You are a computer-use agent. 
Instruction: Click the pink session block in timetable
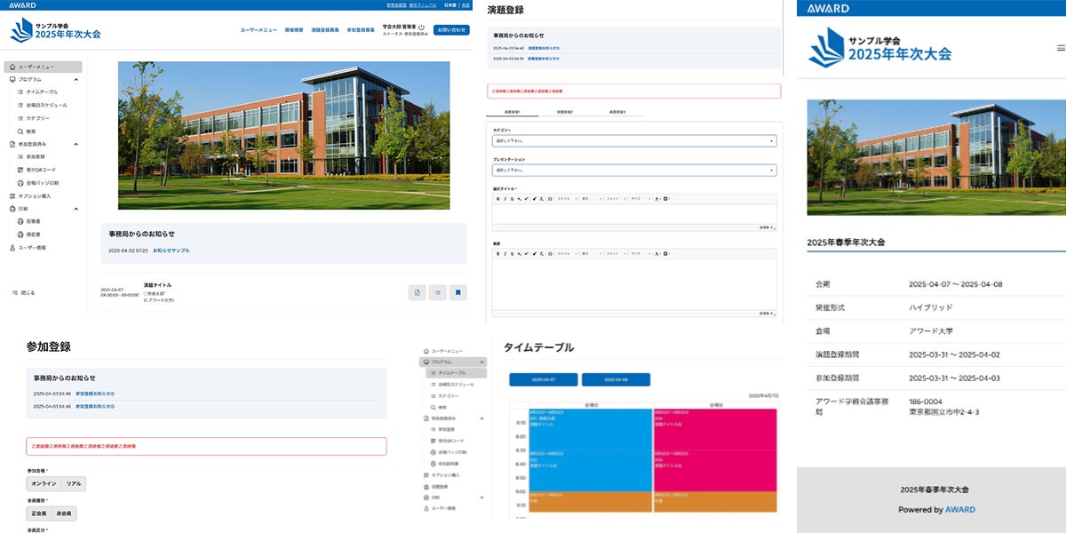point(715,430)
